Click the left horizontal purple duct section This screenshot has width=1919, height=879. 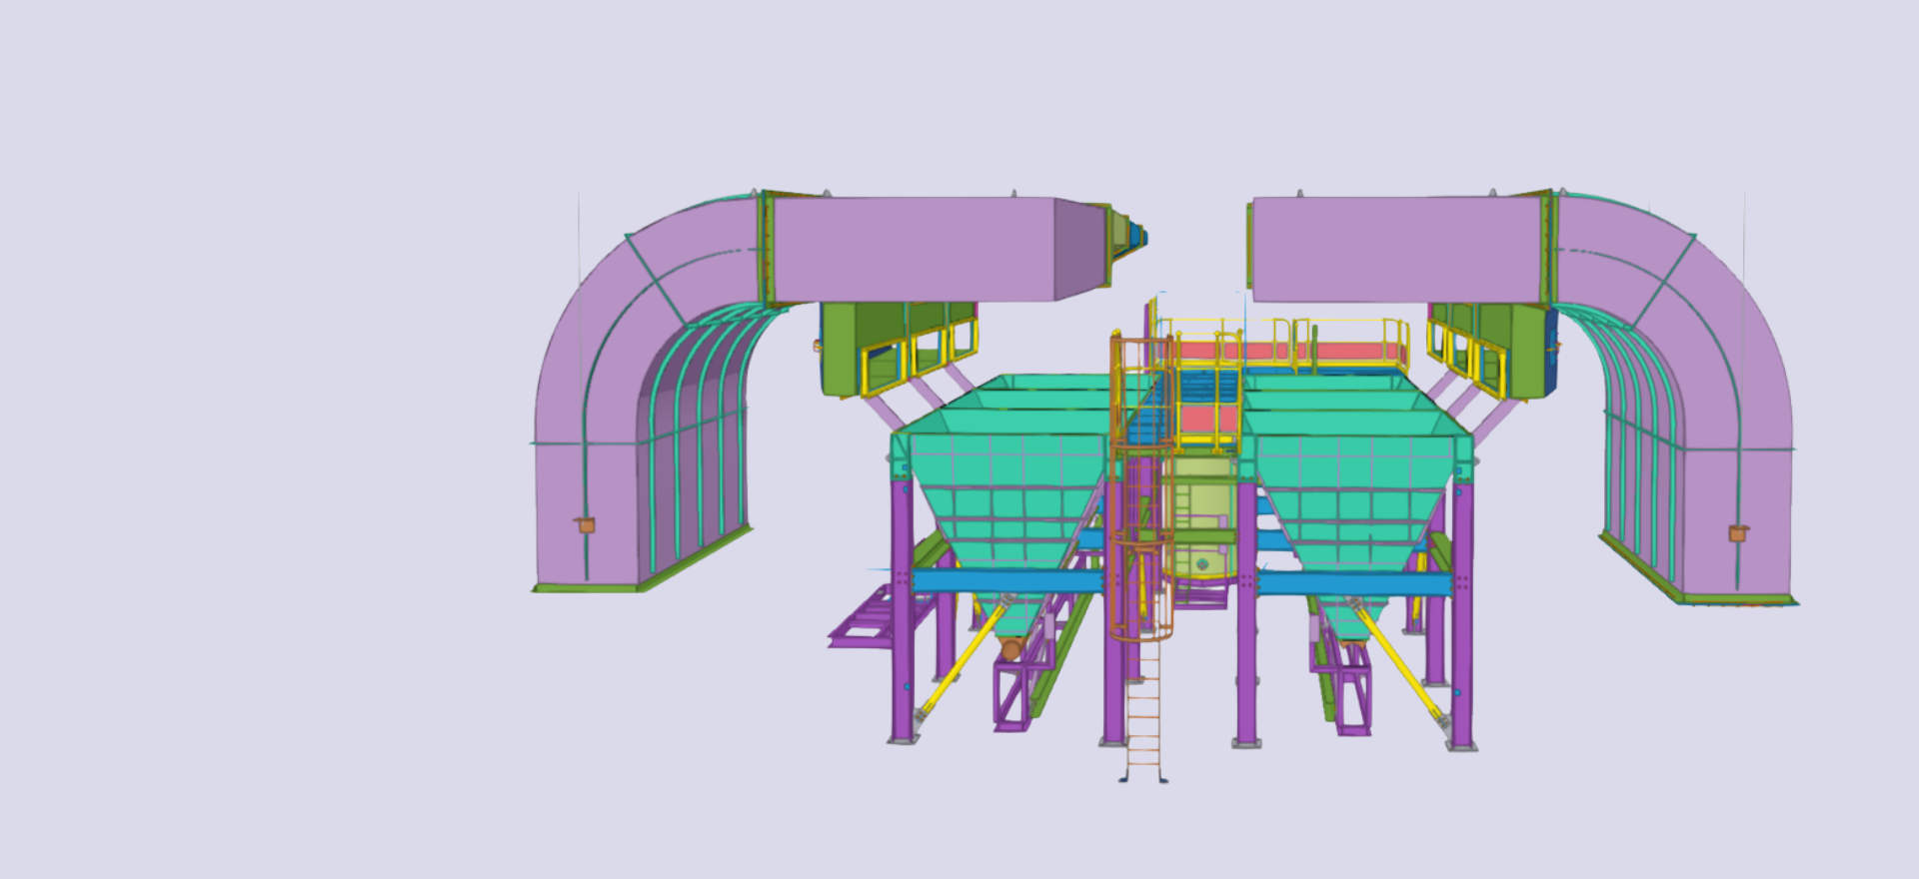pos(910,248)
